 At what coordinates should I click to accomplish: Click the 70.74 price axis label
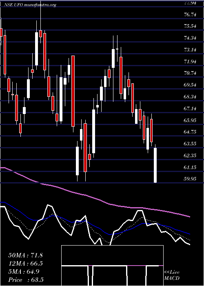pyautogui.click(x=191, y=73)
